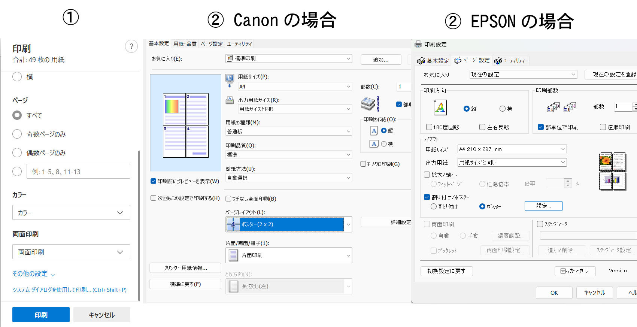Click the Canon output paper size icon
Screen dimensions: 637x327
coord(230,100)
